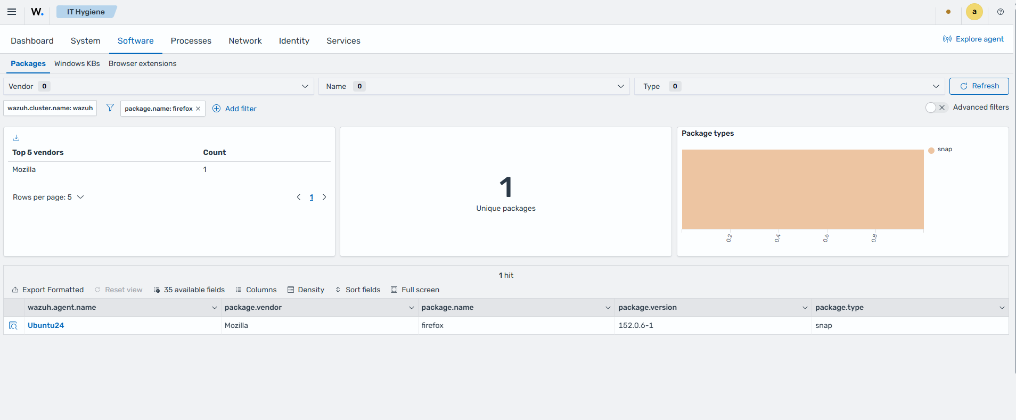Remove the package.name: firefox filter
The image size is (1016, 420).
click(198, 109)
